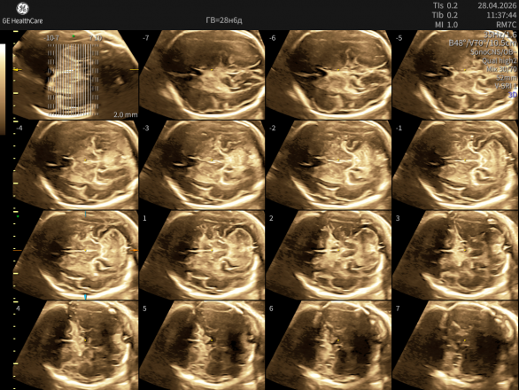The image size is (519, 390).
Task: Click the blue arrow below the center slice
Action: click(x=85, y=297)
